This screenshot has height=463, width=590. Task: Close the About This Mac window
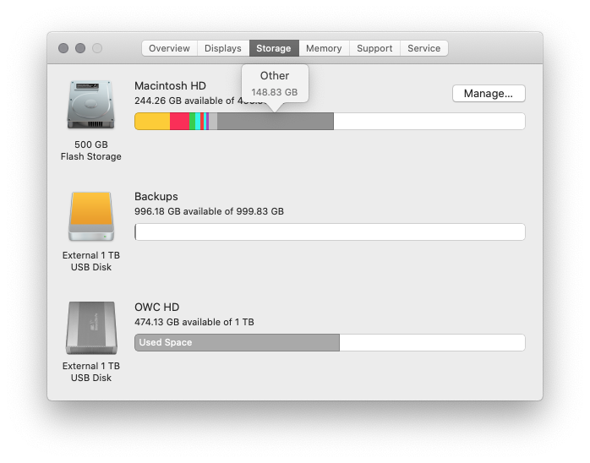click(63, 48)
